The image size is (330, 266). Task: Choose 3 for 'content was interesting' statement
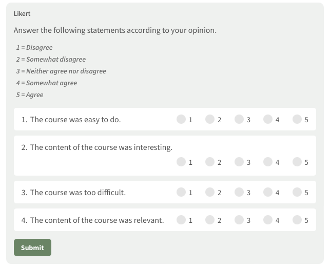tap(239, 162)
